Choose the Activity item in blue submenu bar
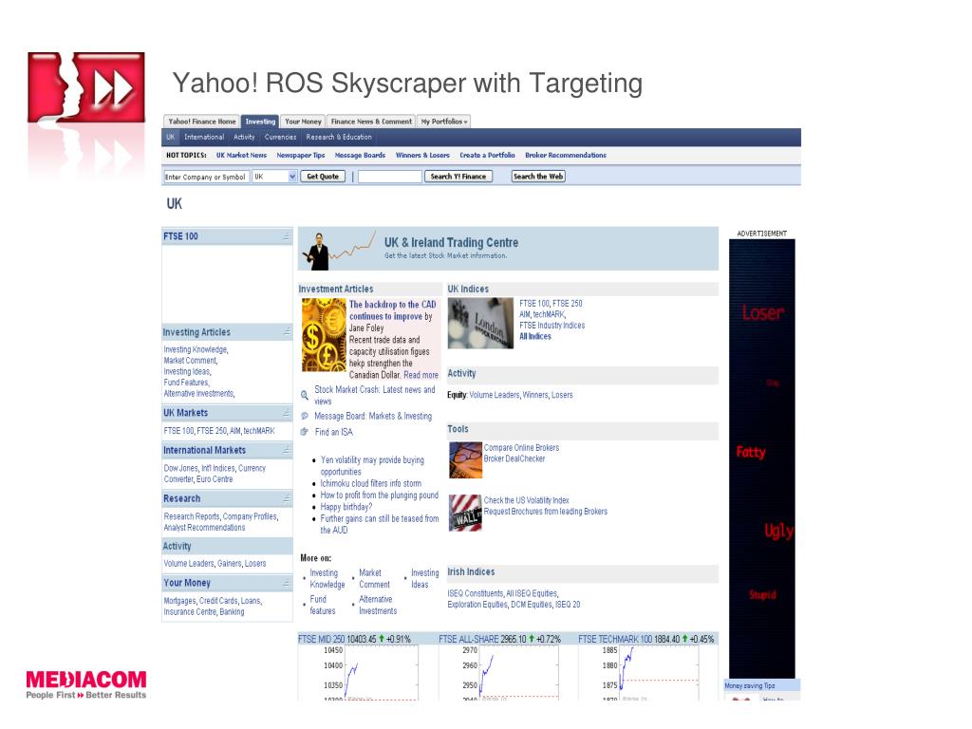 tap(244, 137)
